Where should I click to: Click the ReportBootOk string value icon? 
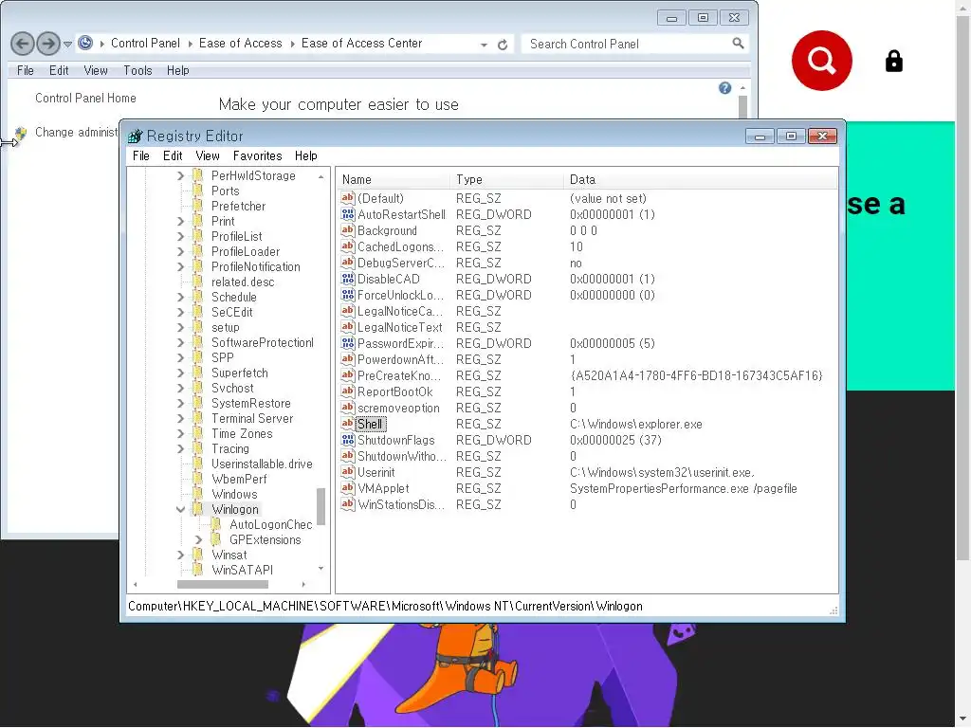pos(347,391)
